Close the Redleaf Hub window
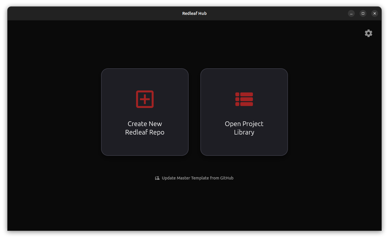 375,13
